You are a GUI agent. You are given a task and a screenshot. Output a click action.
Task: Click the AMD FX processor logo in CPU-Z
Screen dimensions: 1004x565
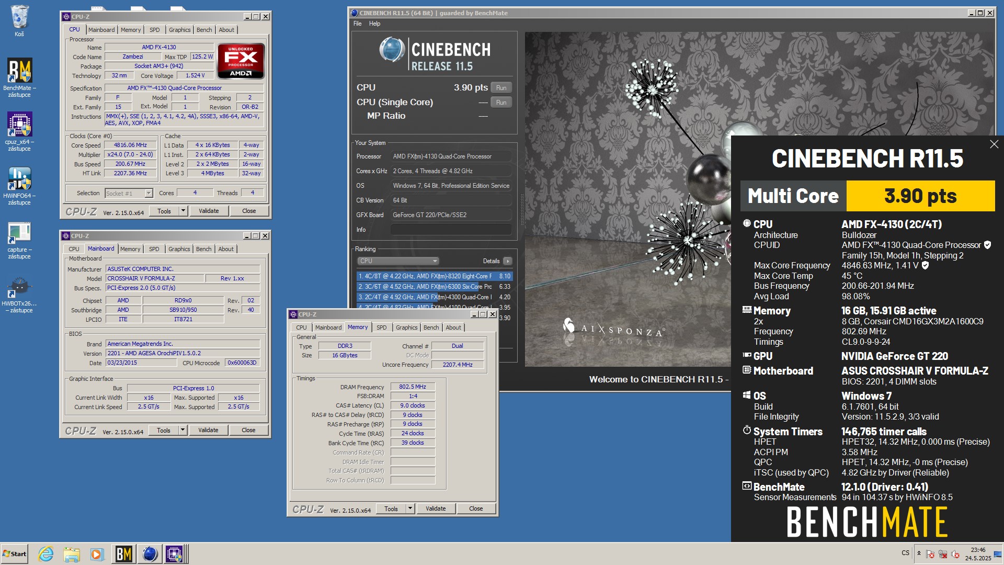pos(241,61)
